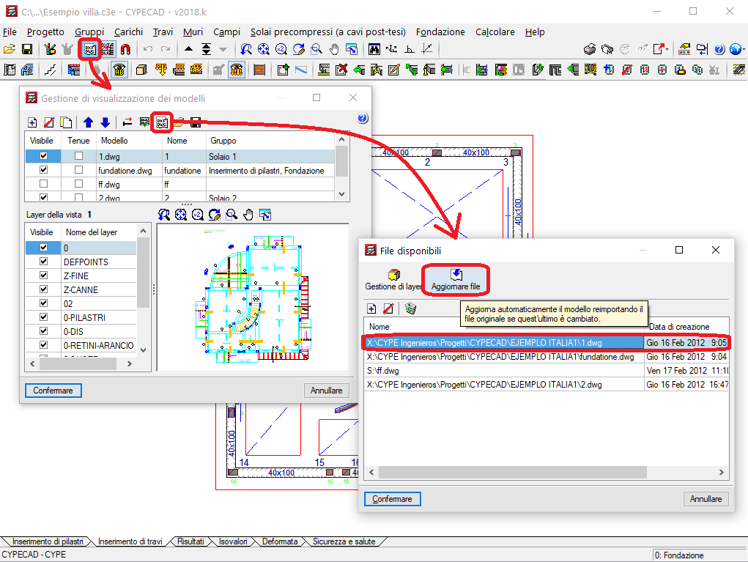Move the model down with the blue down arrow
748x562 pixels.
[105, 122]
